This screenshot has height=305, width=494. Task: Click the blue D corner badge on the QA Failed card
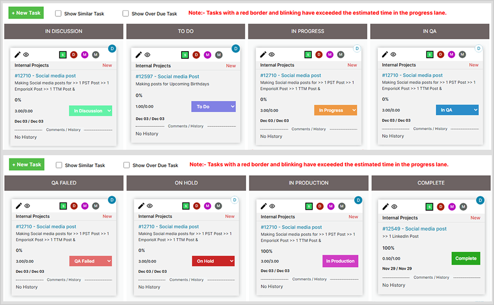[x=112, y=200]
